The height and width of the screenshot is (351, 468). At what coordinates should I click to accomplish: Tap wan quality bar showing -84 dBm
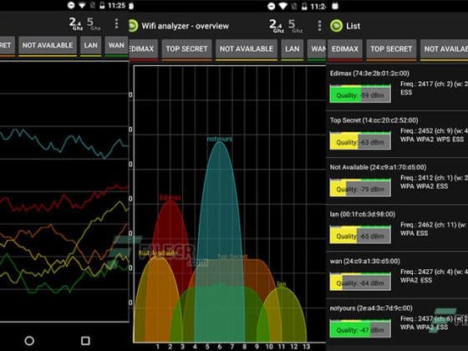point(360,282)
